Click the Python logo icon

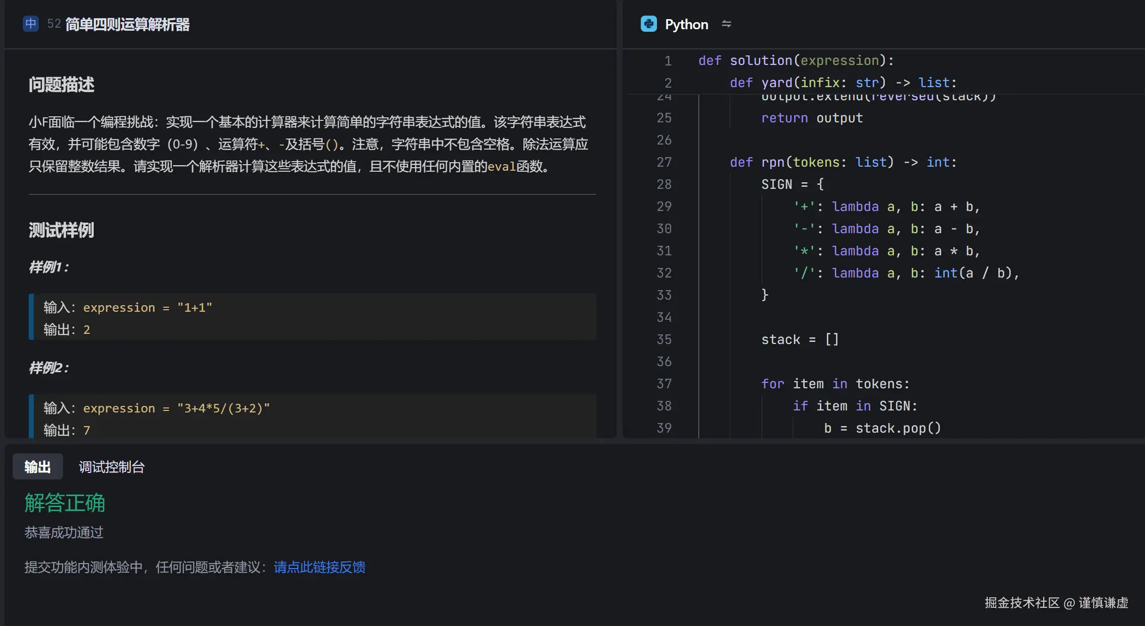[x=648, y=24]
